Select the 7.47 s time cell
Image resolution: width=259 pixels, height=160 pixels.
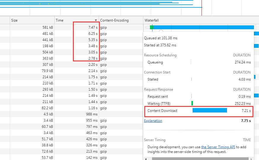[x=76, y=27]
